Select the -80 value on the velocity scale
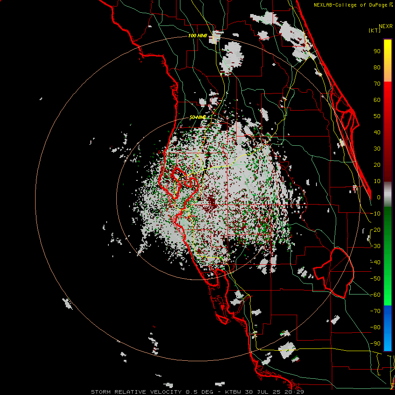Viewport: 395px width, 395px height. 375,327
